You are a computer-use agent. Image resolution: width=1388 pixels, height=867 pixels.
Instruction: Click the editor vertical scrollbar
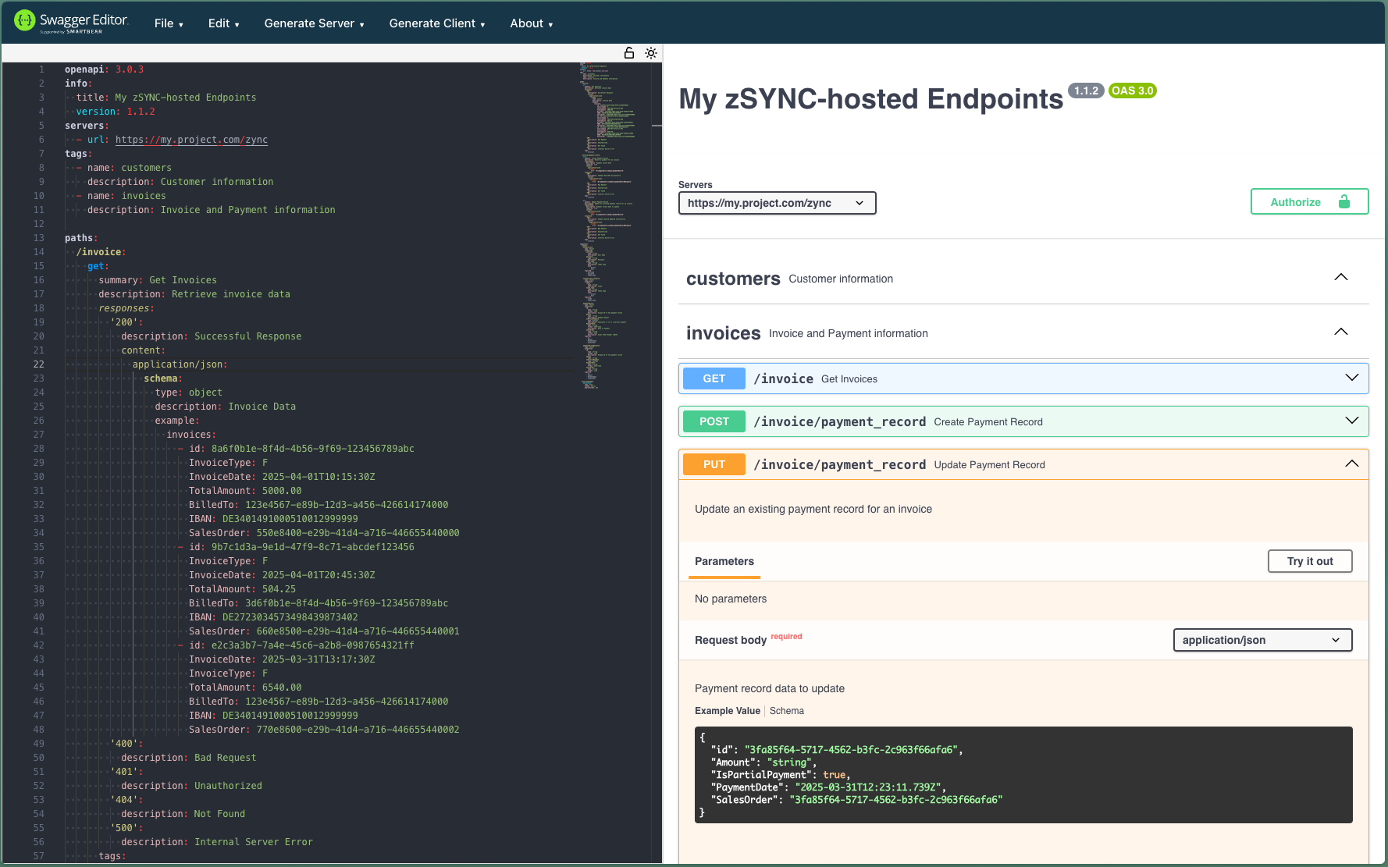tap(657, 462)
